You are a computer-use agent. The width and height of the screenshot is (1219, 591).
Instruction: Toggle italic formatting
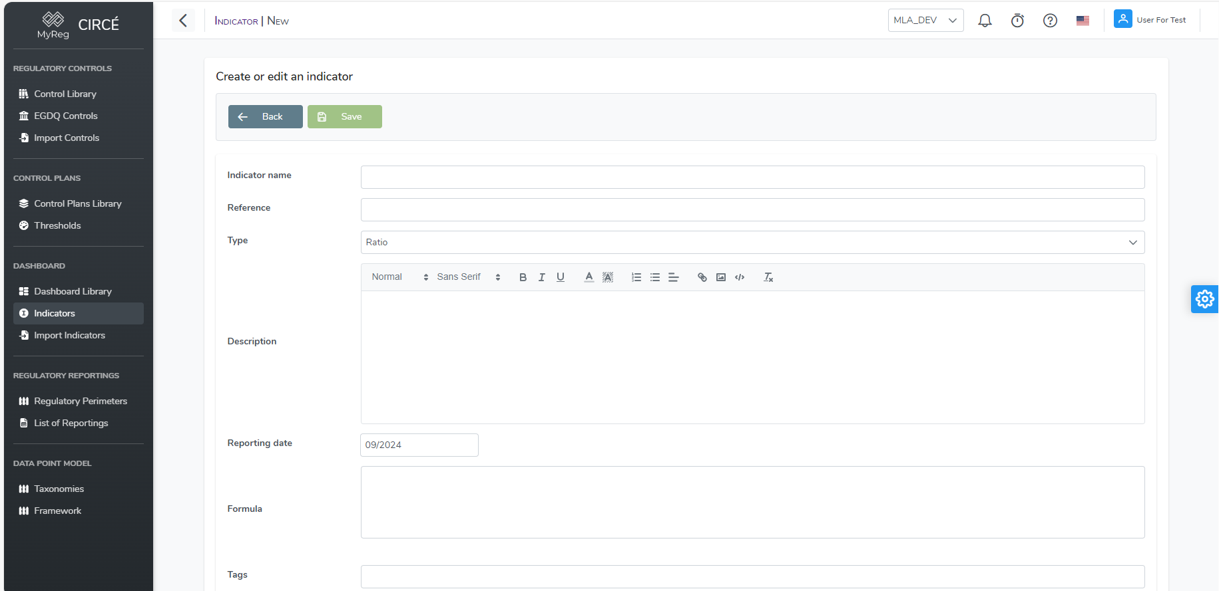coord(542,277)
